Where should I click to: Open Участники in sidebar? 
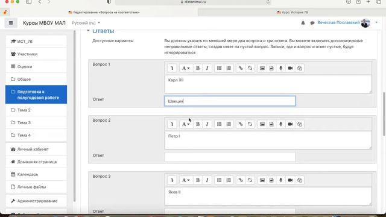point(36,54)
